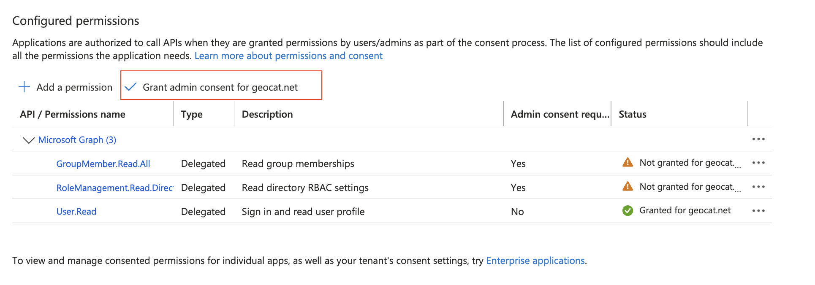Follow Learn more about permissions and consent
815x285 pixels.
(x=288, y=56)
